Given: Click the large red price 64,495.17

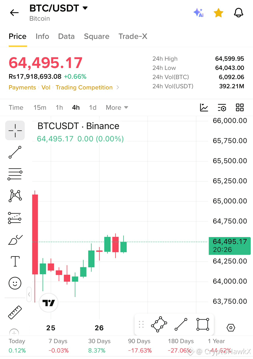Looking at the screenshot, I should coord(45,63).
